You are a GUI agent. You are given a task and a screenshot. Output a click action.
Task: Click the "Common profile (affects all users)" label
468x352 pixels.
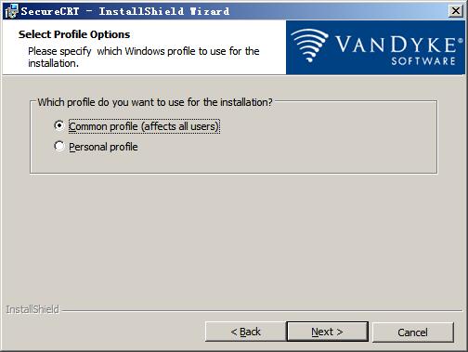coord(144,126)
